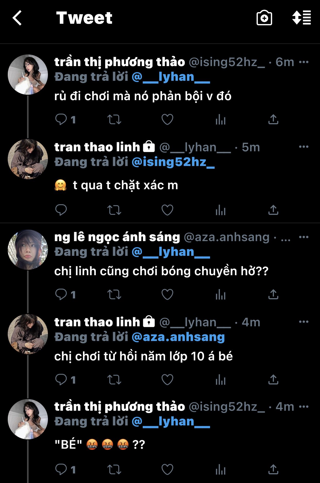This screenshot has width=320, height=483.
Task: Open the @ising52hz_ mention link
Action: [173, 162]
